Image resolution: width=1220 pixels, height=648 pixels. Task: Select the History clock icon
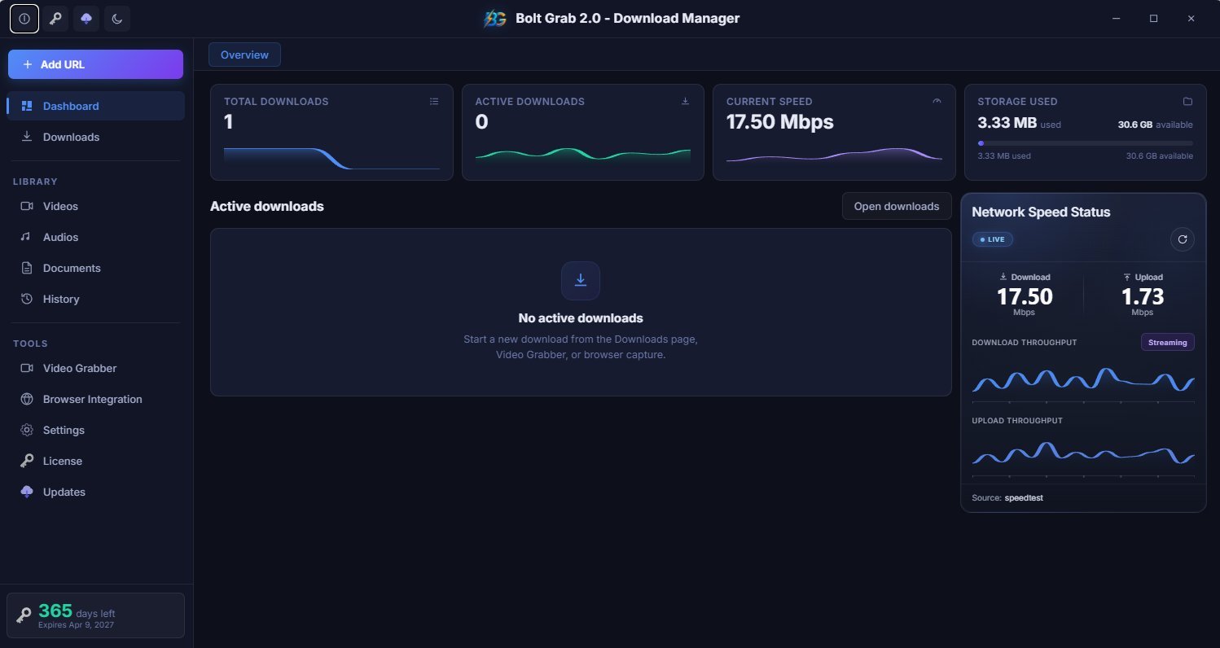(25, 299)
